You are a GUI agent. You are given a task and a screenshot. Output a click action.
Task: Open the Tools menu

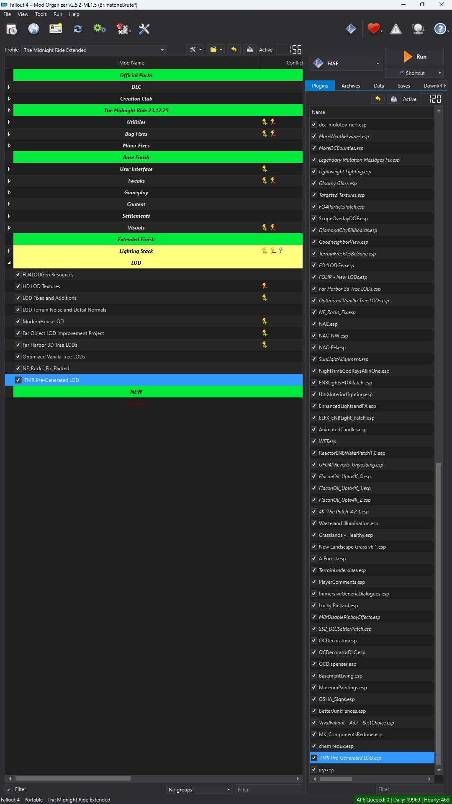pyautogui.click(x=41, y=14)
